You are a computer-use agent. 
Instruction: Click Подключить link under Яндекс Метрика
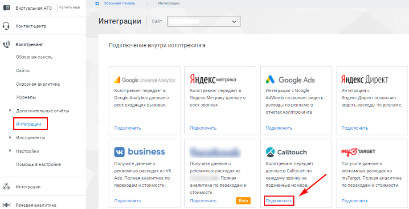203,128
